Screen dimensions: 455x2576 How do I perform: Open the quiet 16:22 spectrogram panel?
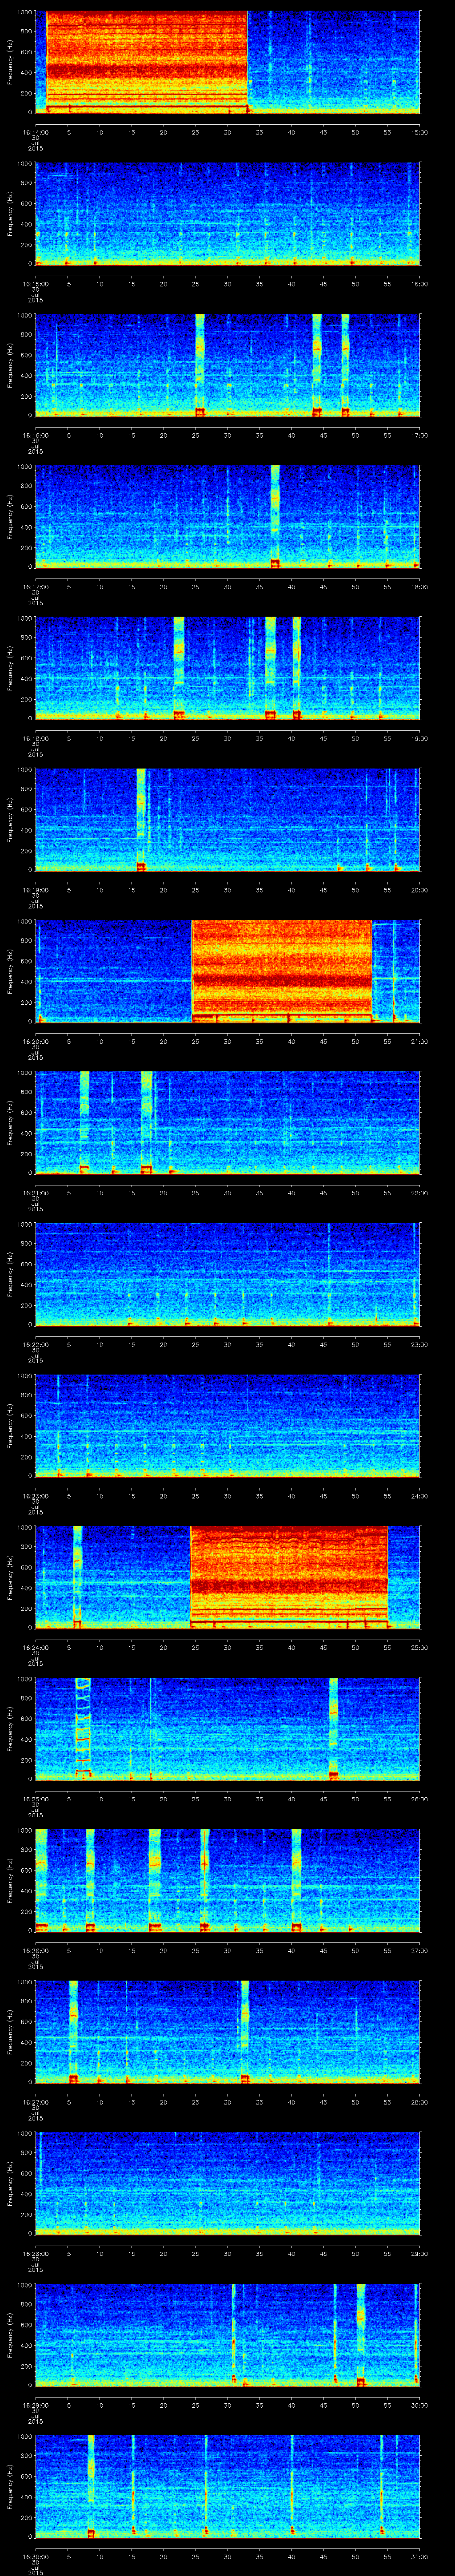pos(227,1273)
